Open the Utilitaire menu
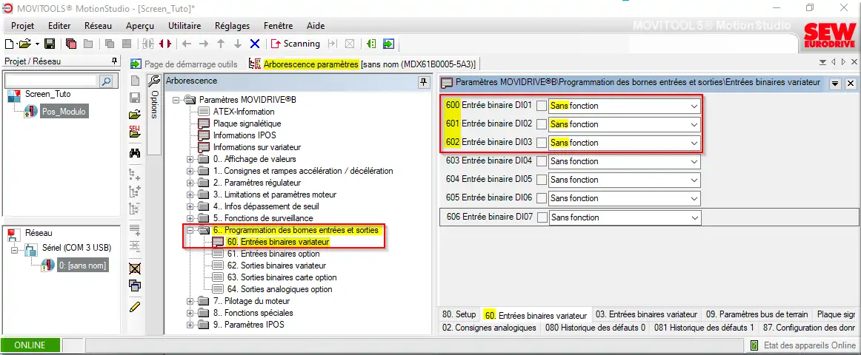Viewport: 861px width, 355px height. pos(184,26)
